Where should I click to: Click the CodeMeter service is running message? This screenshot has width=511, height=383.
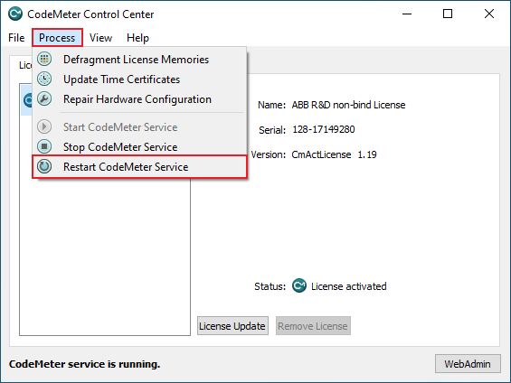pos(84,364)
